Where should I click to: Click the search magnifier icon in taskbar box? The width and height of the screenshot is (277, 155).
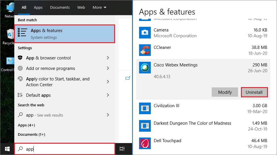pyautogui.click(x=20, y=149)
